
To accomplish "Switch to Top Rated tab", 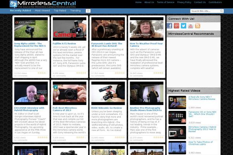I will point(60,10).
